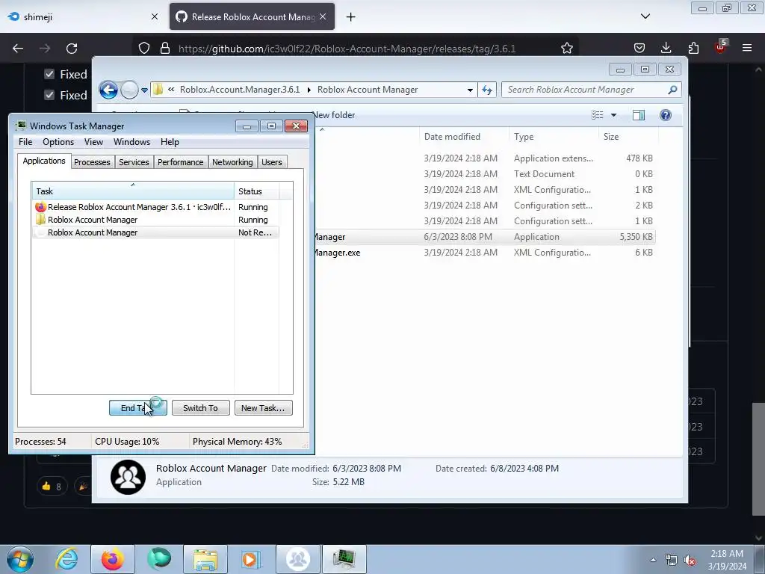Open Task Manager View menu

[93, 142]
